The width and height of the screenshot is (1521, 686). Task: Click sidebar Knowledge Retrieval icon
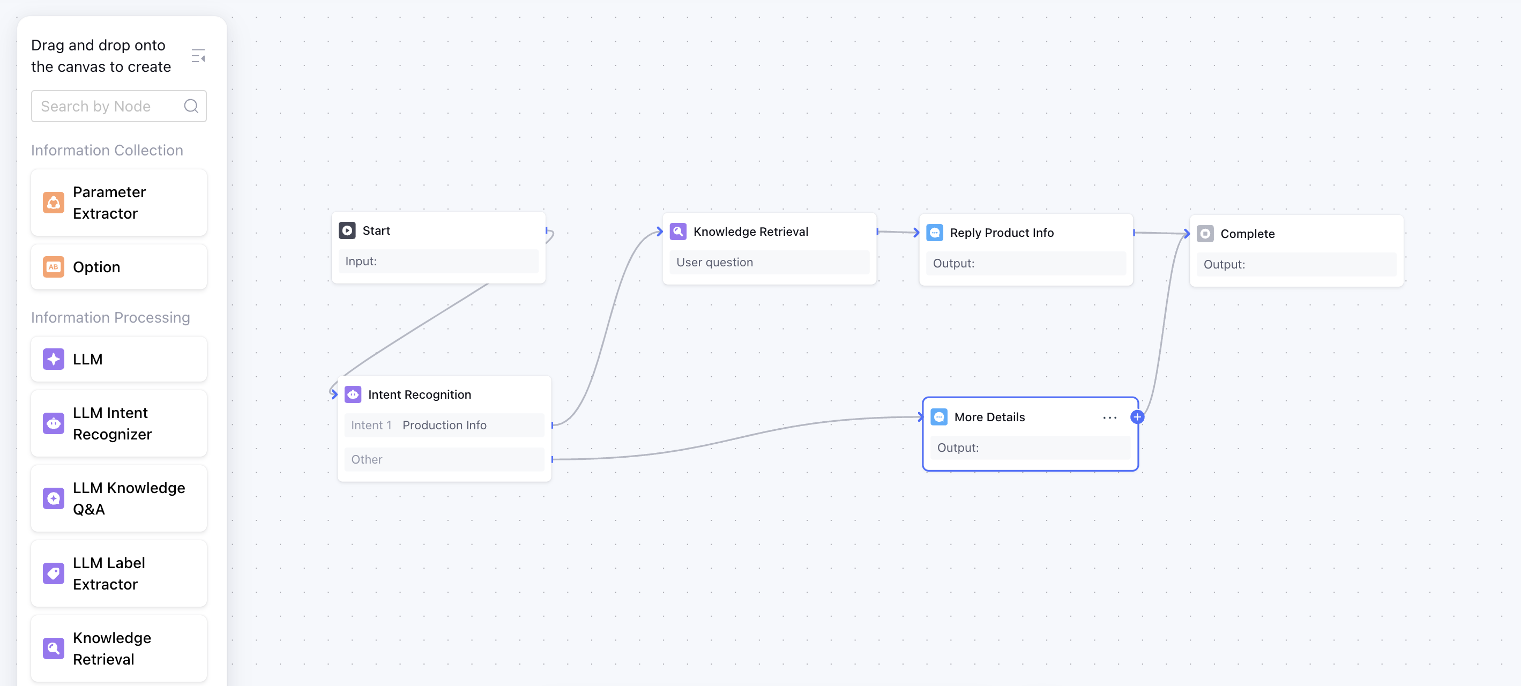54,648
